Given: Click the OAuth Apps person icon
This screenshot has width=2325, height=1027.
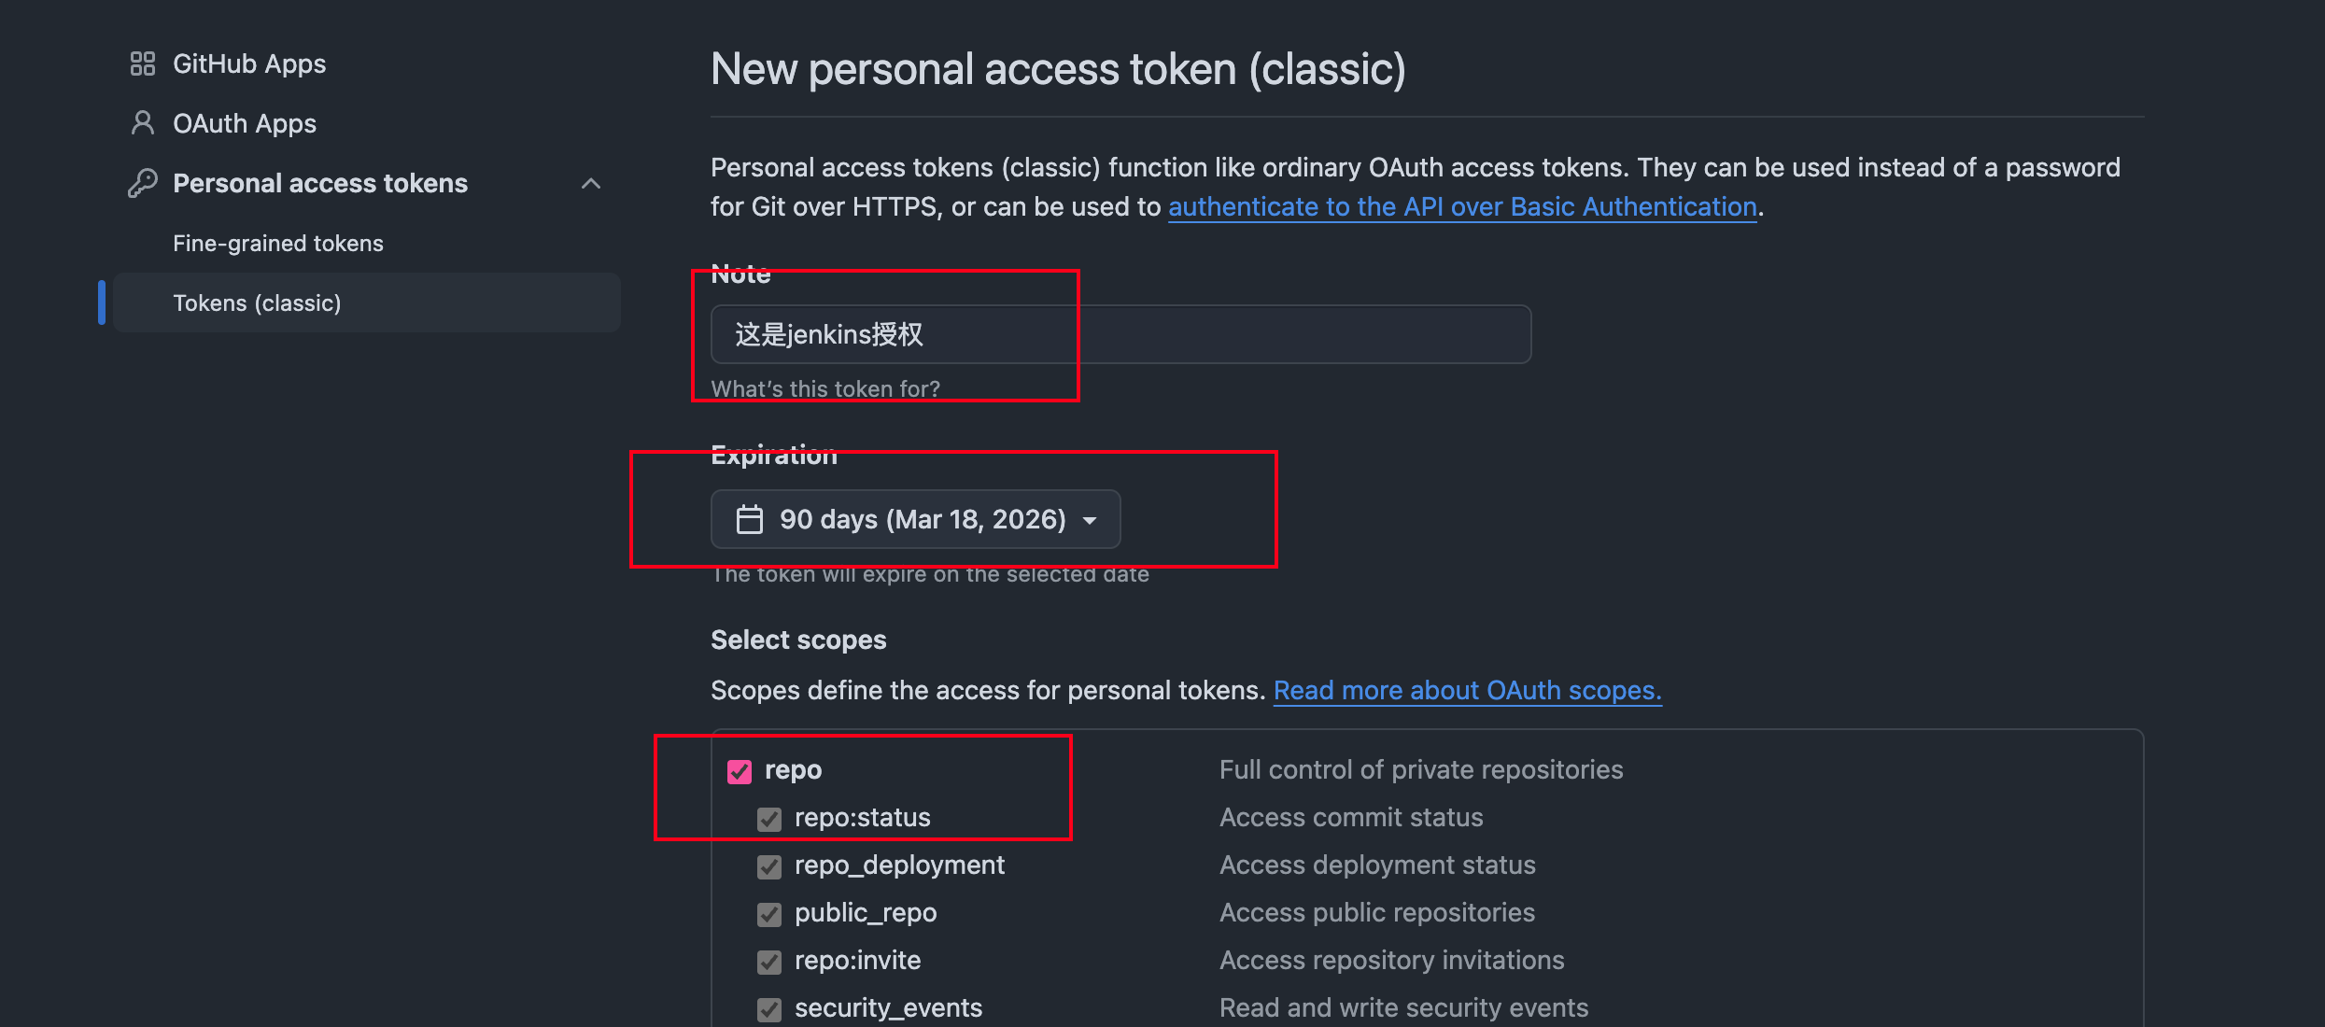Looking at the screenshot, I should click(143, 123).
